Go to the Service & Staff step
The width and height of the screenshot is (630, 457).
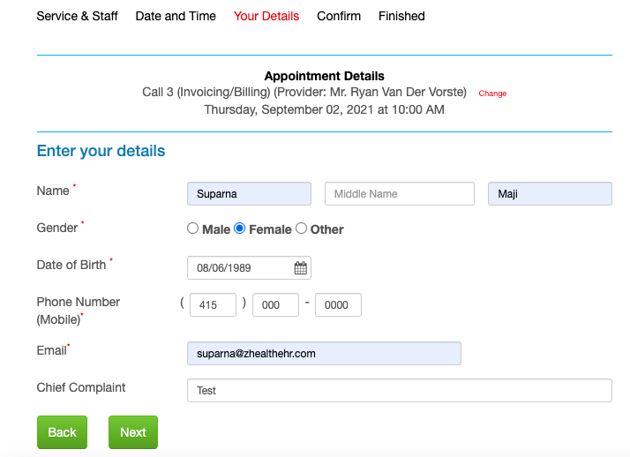pos(77,16)
